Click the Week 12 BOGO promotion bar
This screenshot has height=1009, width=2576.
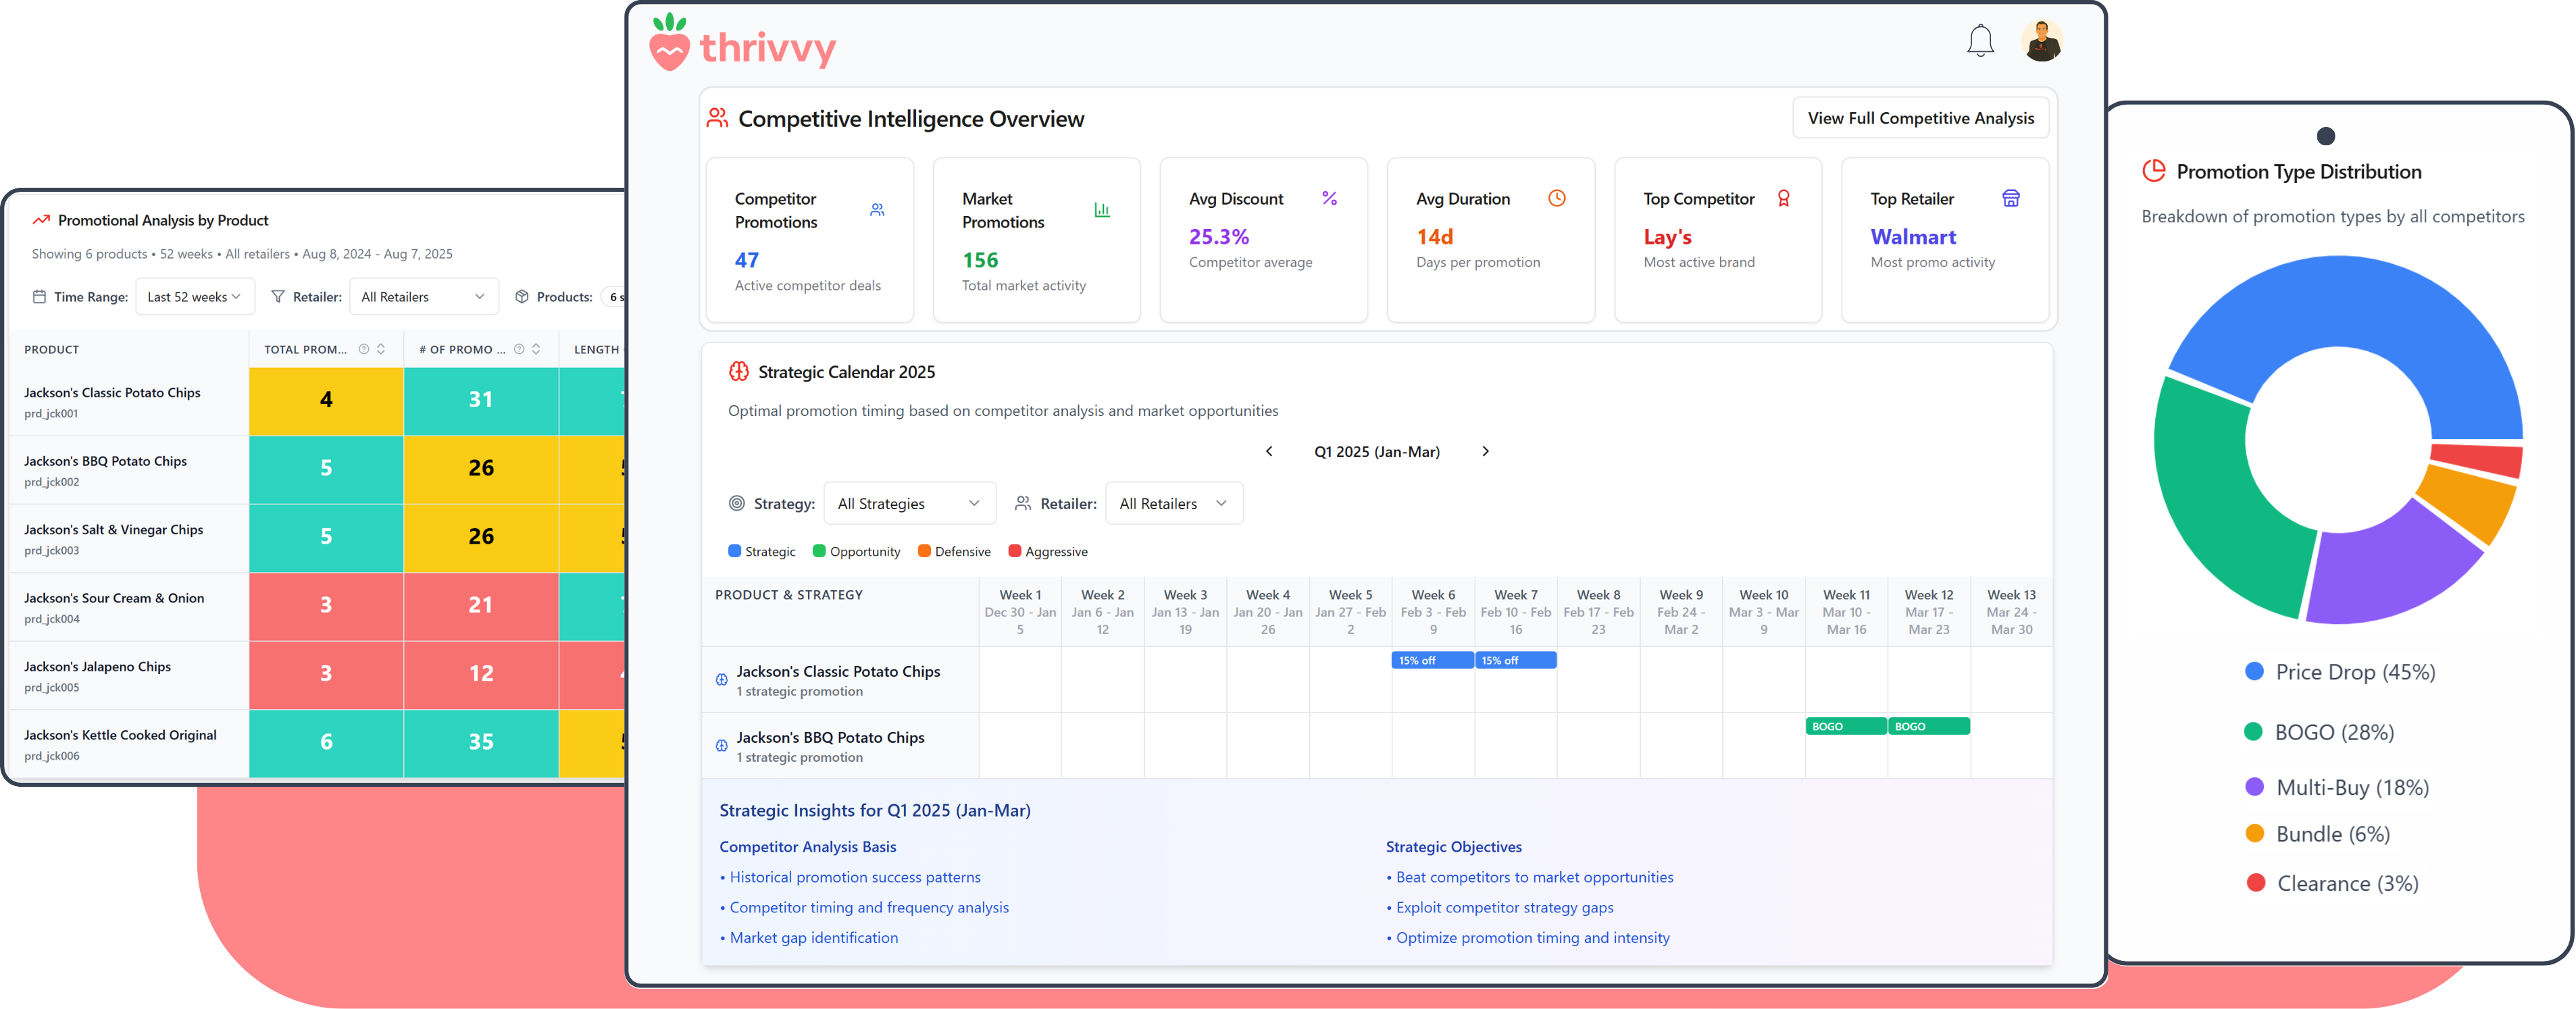tap(1928, 726)
